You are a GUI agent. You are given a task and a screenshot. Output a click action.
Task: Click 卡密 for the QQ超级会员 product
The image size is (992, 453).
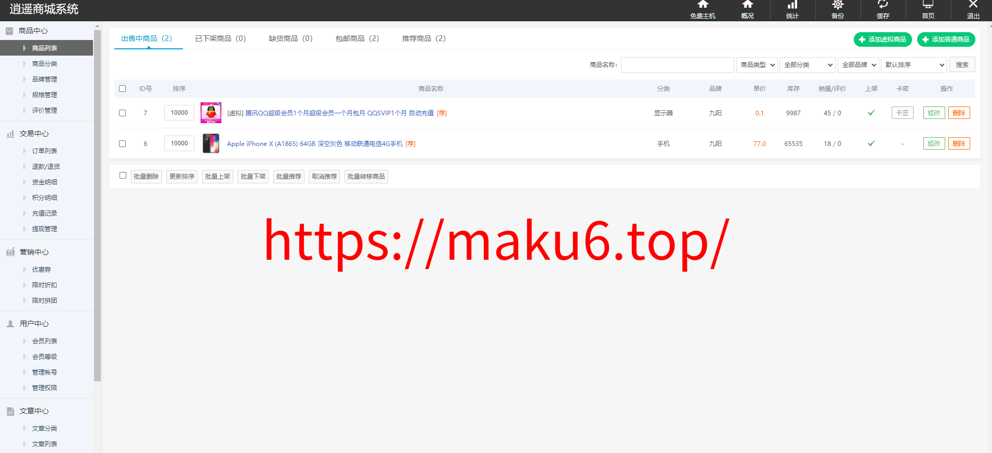pyautogui.click(x=903, y=113)
